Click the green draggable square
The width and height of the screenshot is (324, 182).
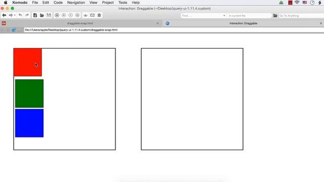pyautogui.click(x=29, y=94)
